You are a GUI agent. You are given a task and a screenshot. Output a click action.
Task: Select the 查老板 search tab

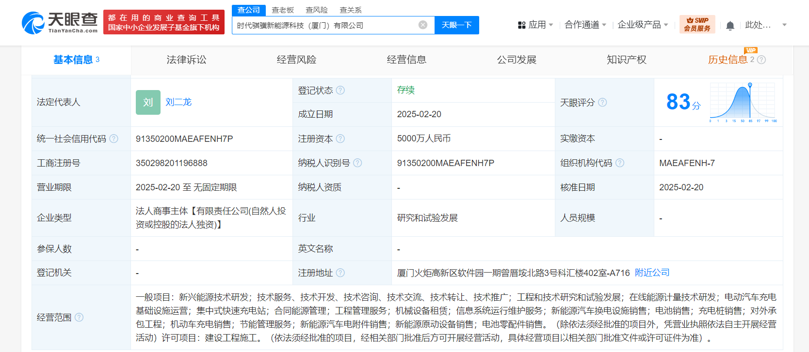(x=283, y=10)
